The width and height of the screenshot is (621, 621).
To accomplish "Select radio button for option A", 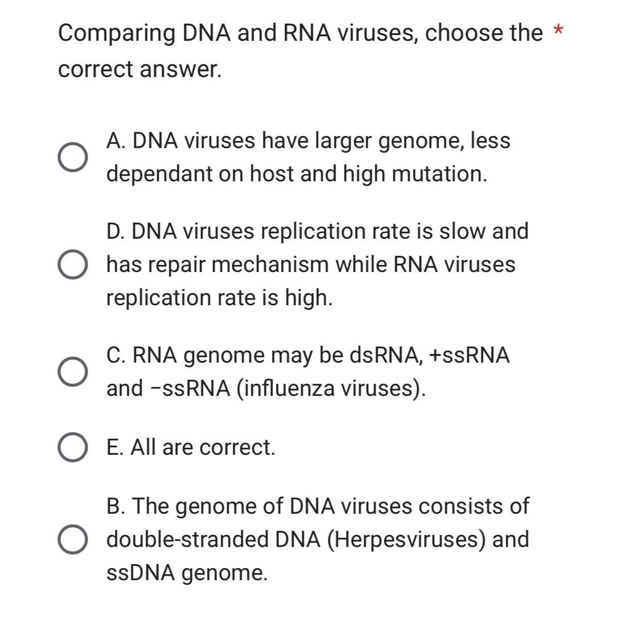I will click(x=72, y=157).
